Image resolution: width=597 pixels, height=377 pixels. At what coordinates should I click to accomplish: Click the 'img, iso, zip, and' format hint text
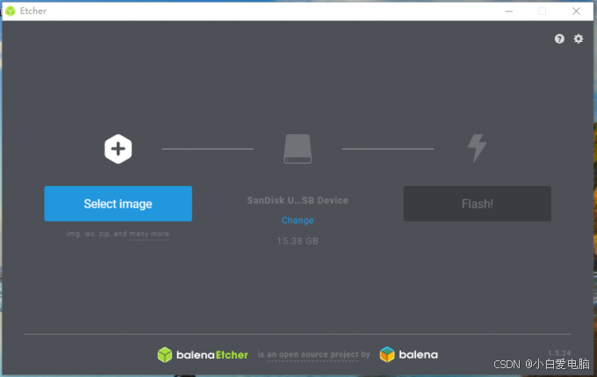(97, 234)
